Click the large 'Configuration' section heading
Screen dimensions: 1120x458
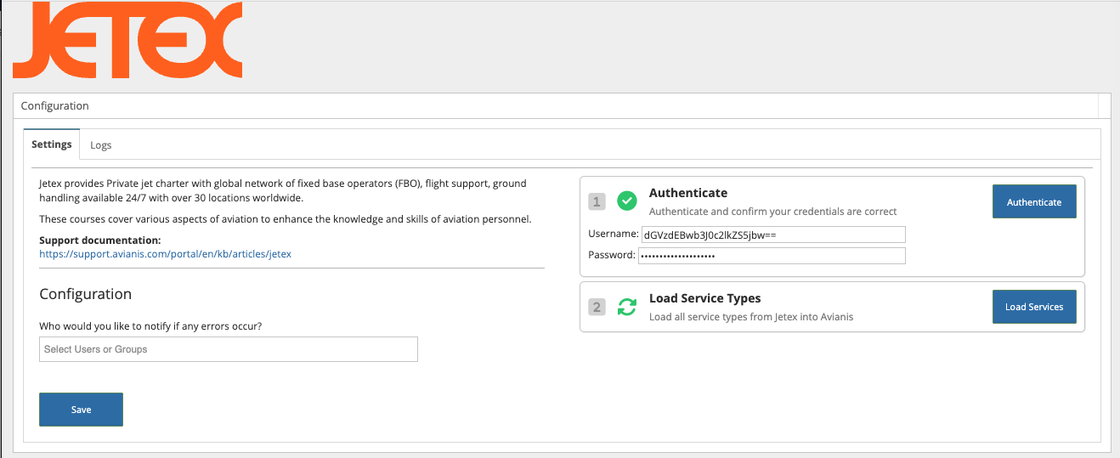tap(86, 294)
